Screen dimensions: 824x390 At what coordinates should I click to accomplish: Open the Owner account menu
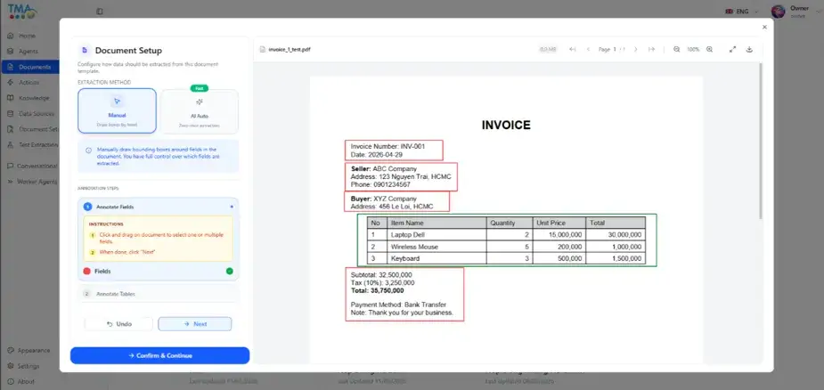click(795, 11)
